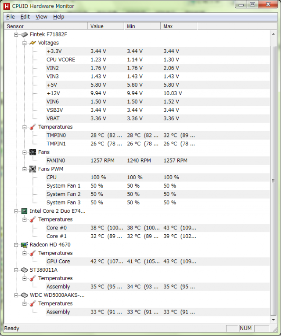The width and height of the screenshot is (281, 336).
Task: Click the Intel Core 2 Duo processor icon
Action: pos(24,211)
